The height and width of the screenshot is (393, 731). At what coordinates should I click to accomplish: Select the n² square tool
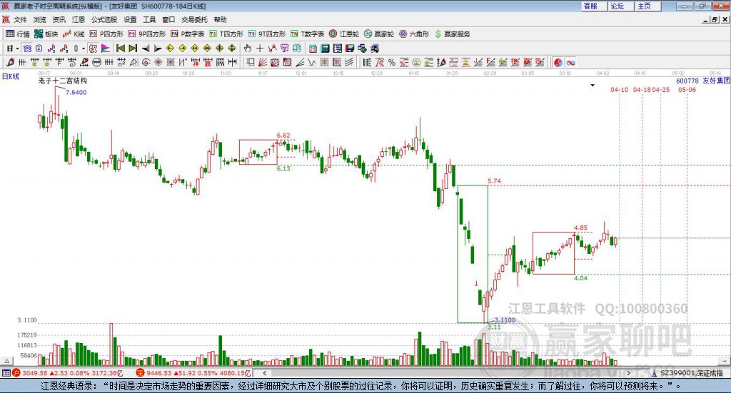(x=121, y=62)
